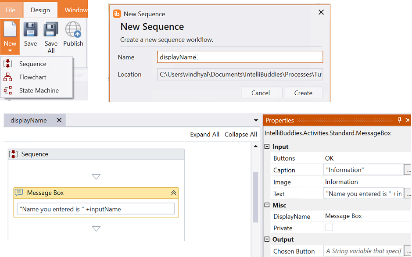Click the Chosen Button output field

pos(363,251)
